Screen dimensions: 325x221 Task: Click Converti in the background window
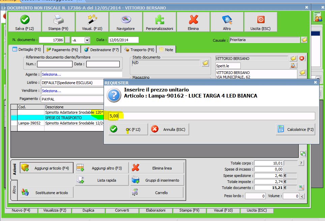(122, 210)
